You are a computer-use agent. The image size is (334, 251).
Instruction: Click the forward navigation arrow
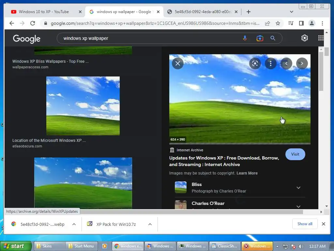tap(22, 23)
